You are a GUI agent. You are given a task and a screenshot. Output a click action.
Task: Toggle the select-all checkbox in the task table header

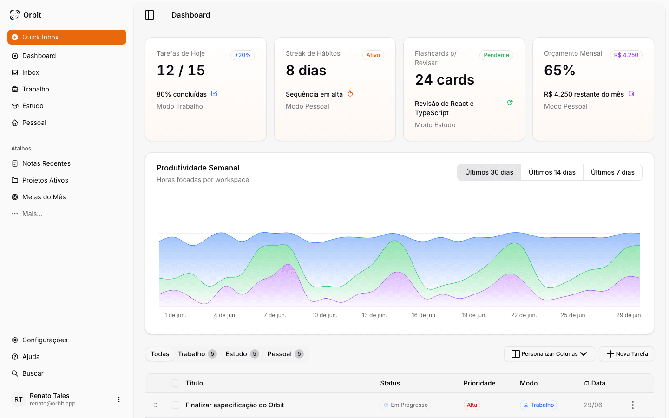pos(176,383)
